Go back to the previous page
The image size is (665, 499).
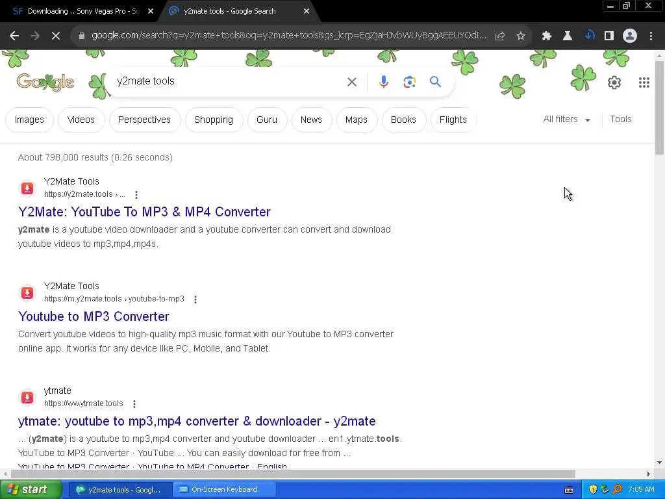coord(14,36)
